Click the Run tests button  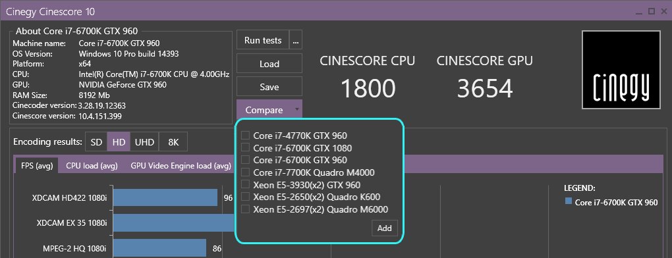click(263, 40)
